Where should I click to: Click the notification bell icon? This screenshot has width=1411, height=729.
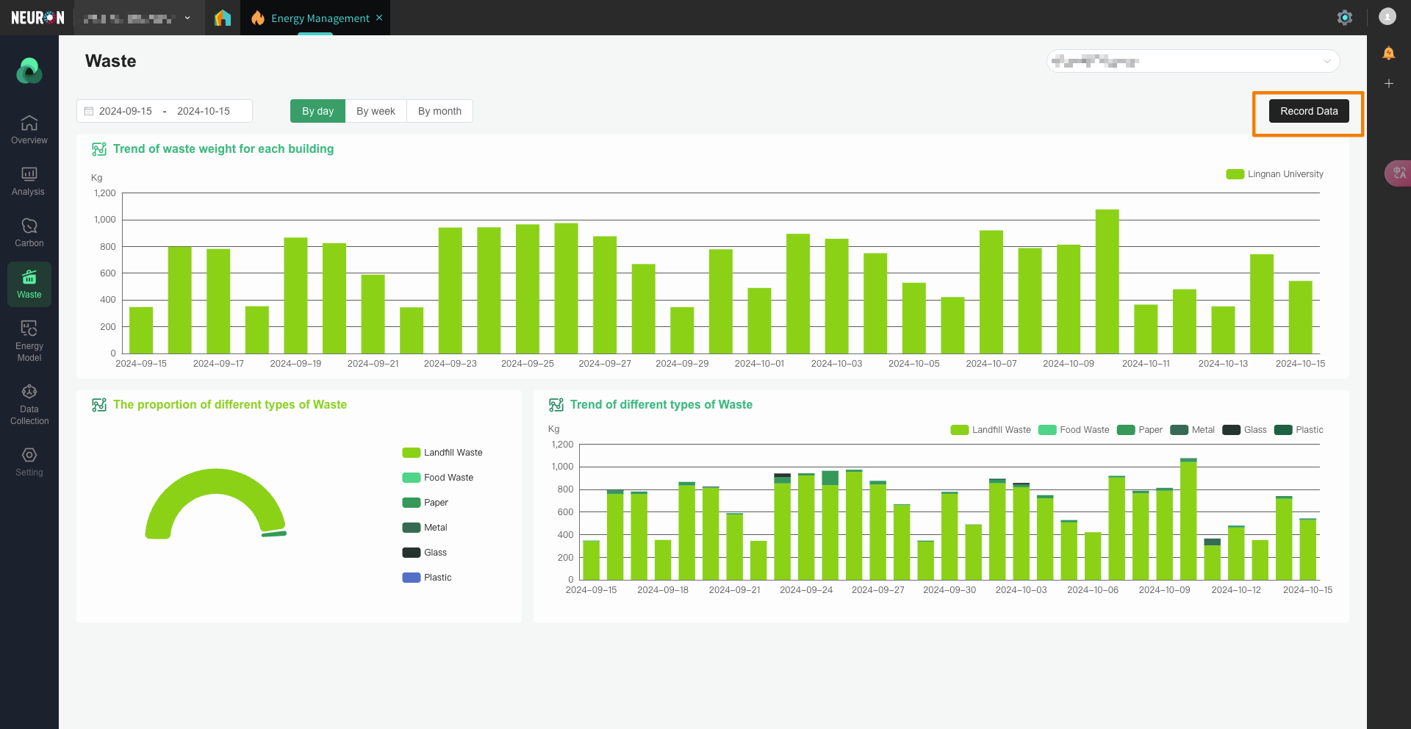1388,53
